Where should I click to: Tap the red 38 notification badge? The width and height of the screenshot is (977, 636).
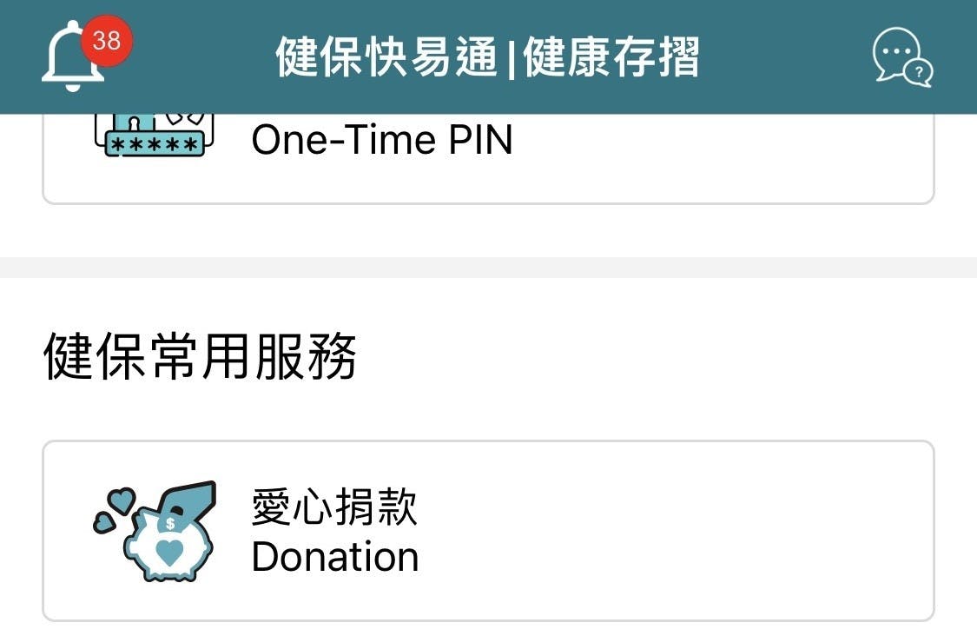click(x=107, y=41)
